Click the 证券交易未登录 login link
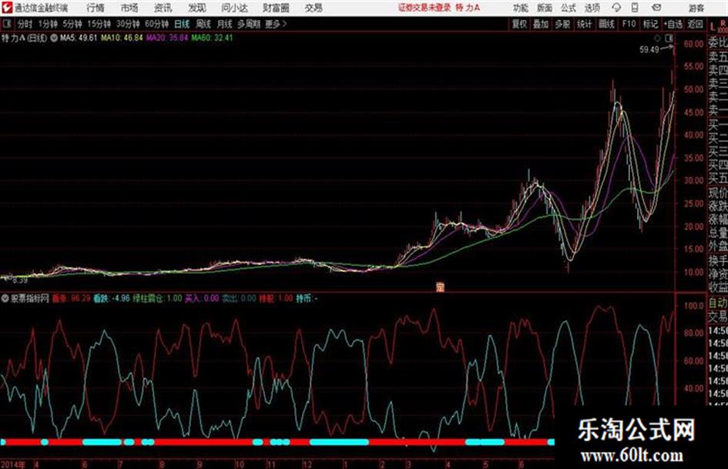728x469 pixels. (x=424, y=8)
